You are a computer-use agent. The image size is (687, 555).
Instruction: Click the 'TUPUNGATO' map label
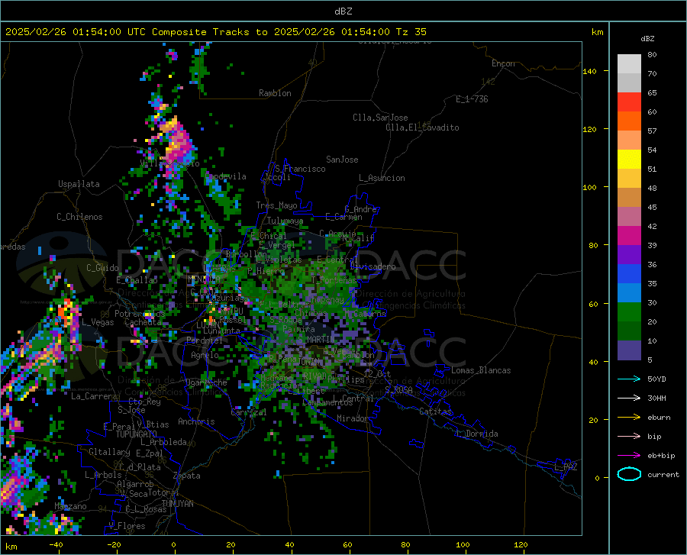[137, 434]
